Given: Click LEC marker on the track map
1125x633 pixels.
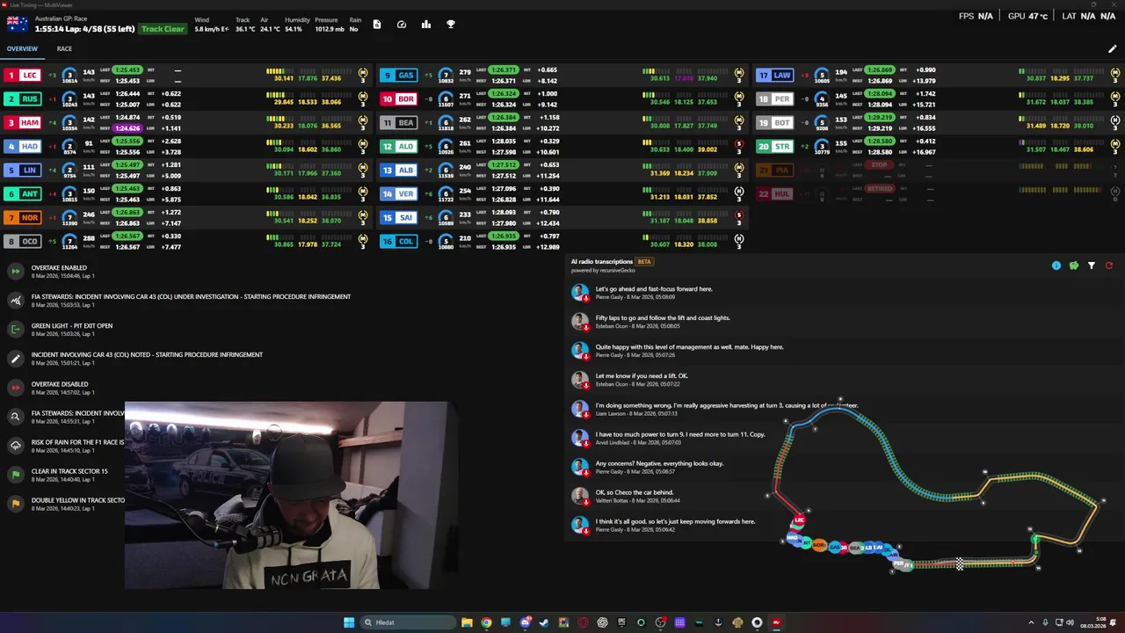Looking at the screenshot, I should click(799, 520).
